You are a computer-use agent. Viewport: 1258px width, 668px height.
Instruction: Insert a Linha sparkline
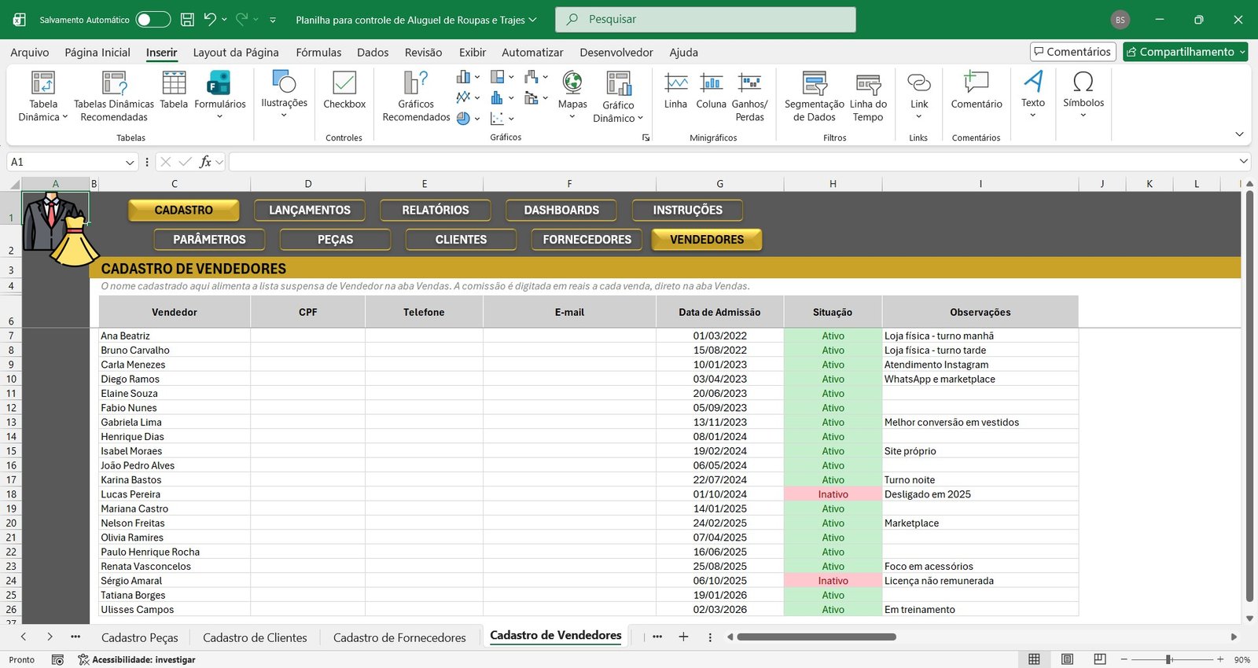(x=675, y=90)
